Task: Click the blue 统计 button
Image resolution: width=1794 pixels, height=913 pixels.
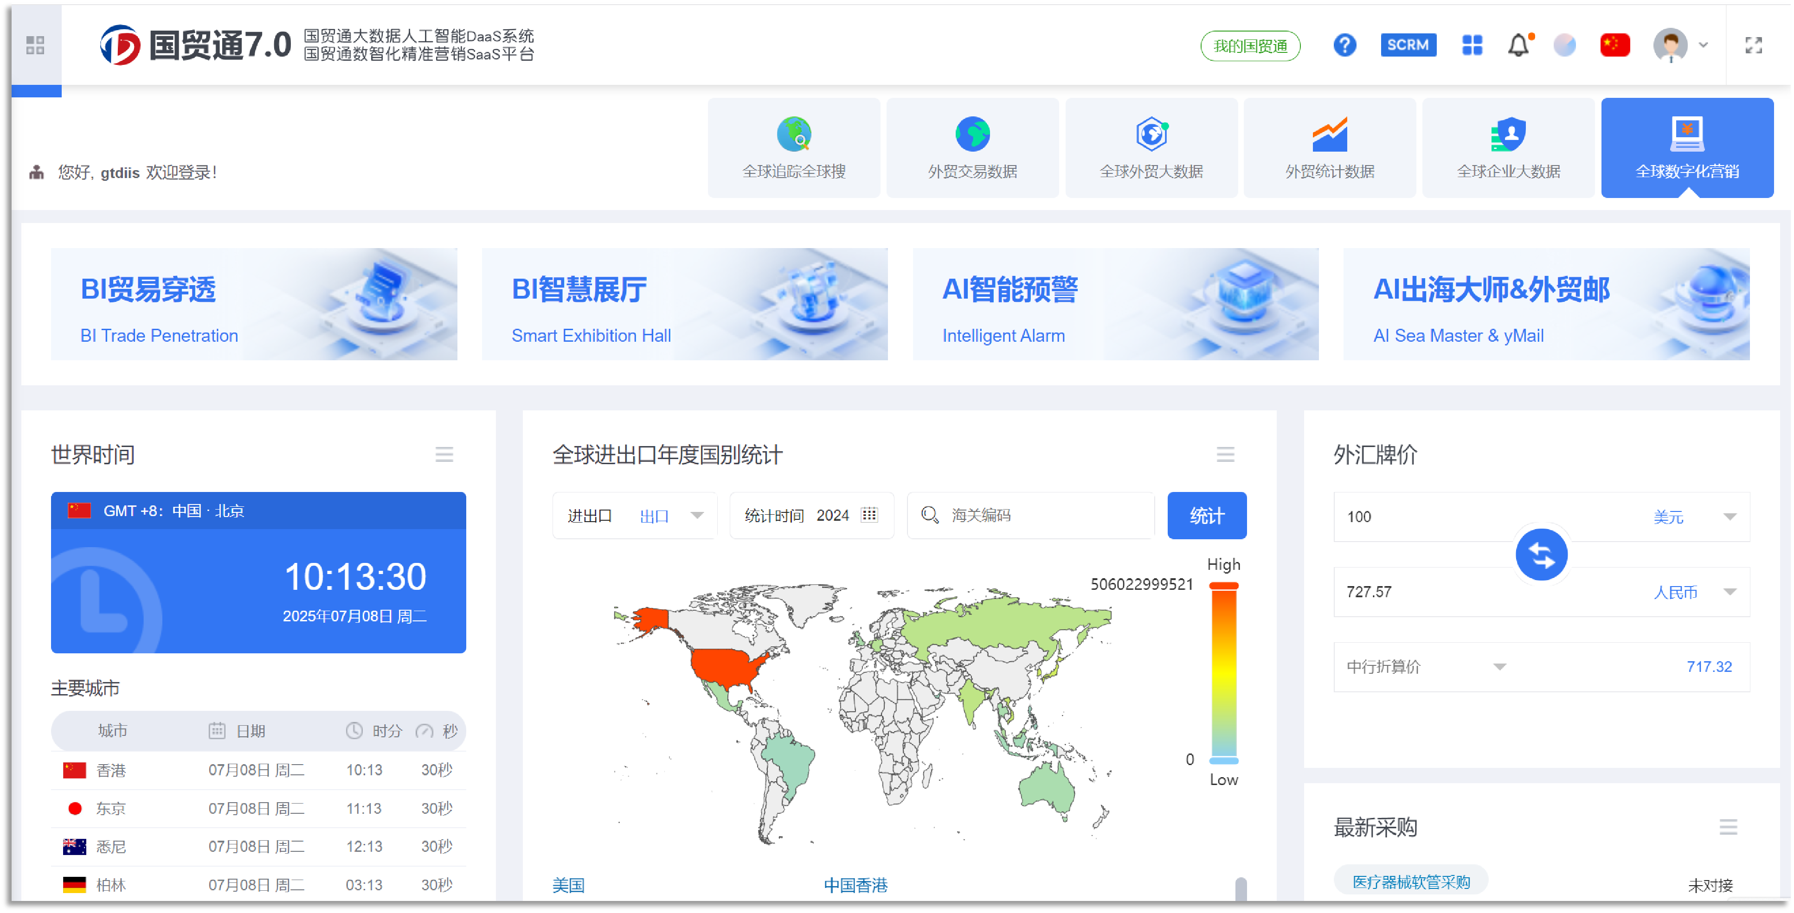Action: 1206,516
